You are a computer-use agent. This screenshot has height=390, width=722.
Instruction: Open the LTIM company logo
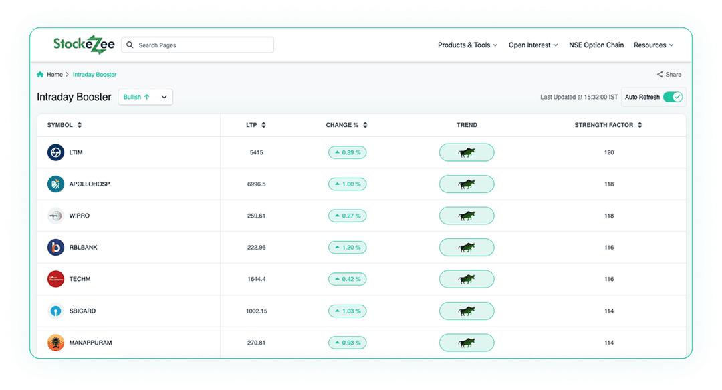tap(55, 152)
